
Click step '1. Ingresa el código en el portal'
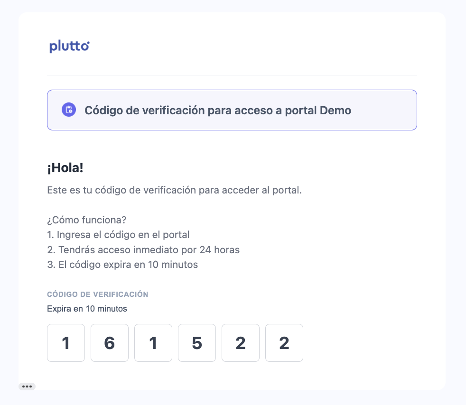[118, 235]
